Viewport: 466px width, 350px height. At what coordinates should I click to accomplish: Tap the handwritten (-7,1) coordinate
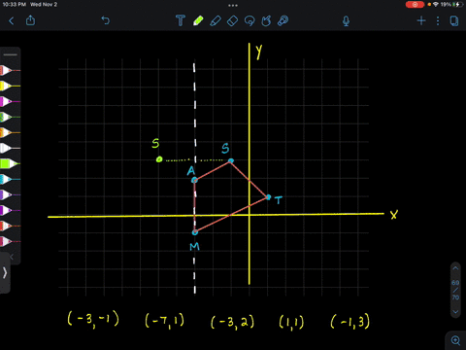point(165,321)
